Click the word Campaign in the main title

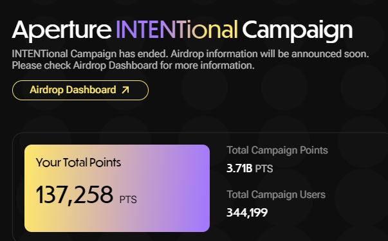(297, 30)
